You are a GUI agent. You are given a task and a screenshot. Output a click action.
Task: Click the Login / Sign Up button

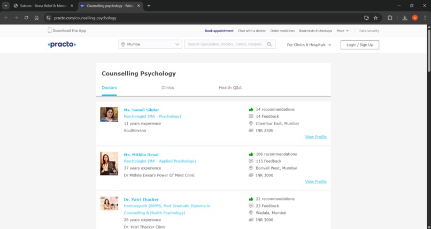pyautogui.click(x=359, y=45)
